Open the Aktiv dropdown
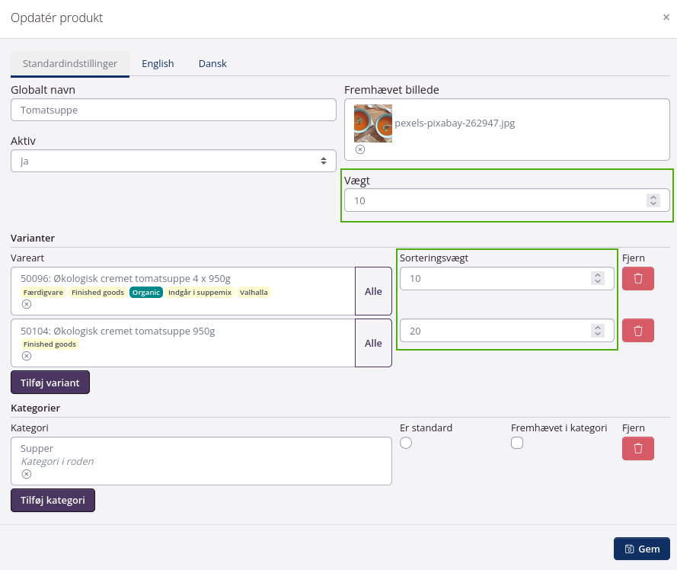The width and height of the screenshot is (677, 570). coord(174,161)
